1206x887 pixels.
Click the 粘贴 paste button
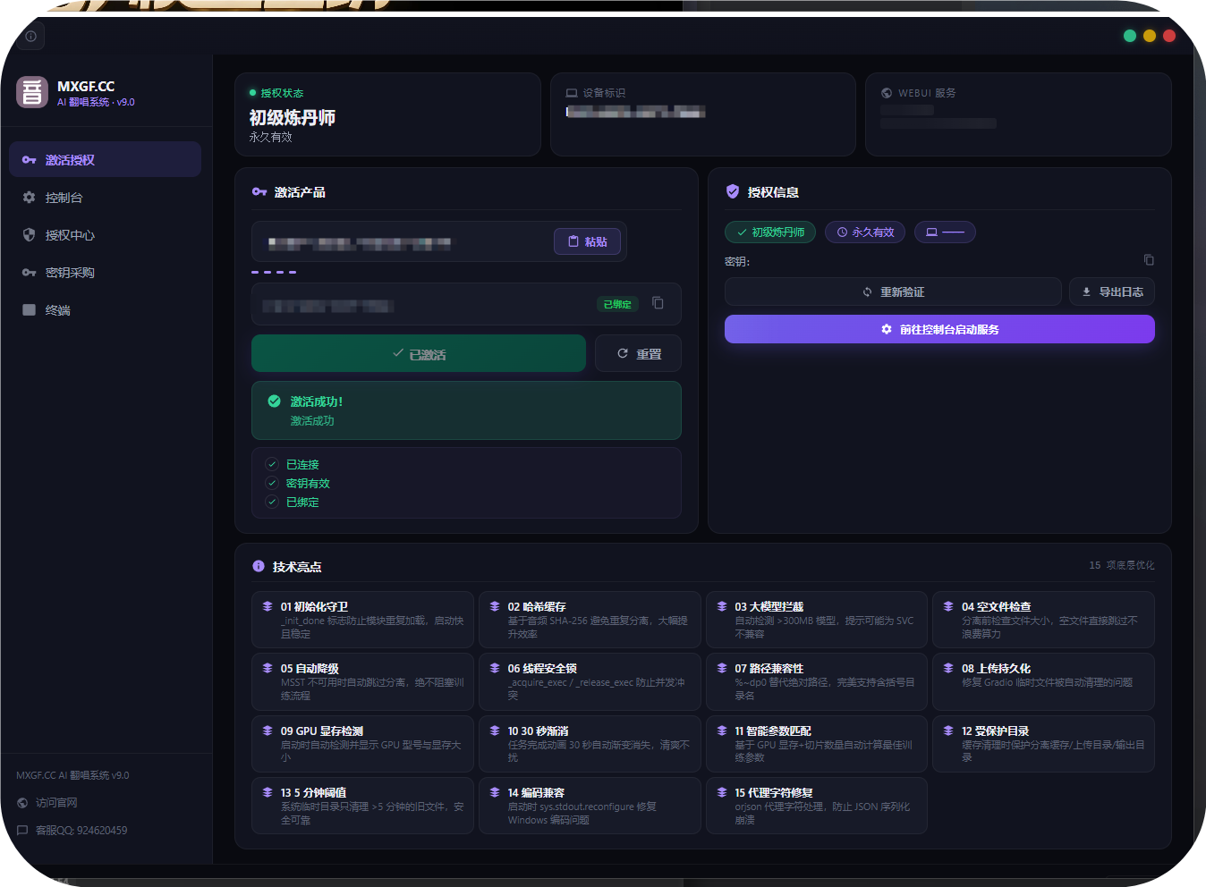pos(587,241)
